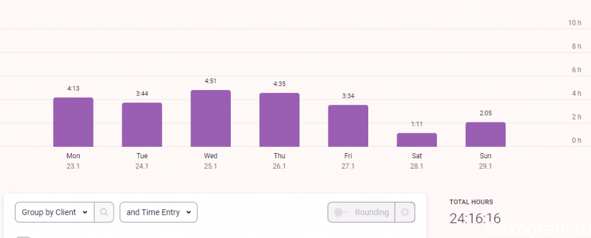Click the Wednesday 4:51 bar
Viewport: 591px width, 238px height.
(211, 118)
